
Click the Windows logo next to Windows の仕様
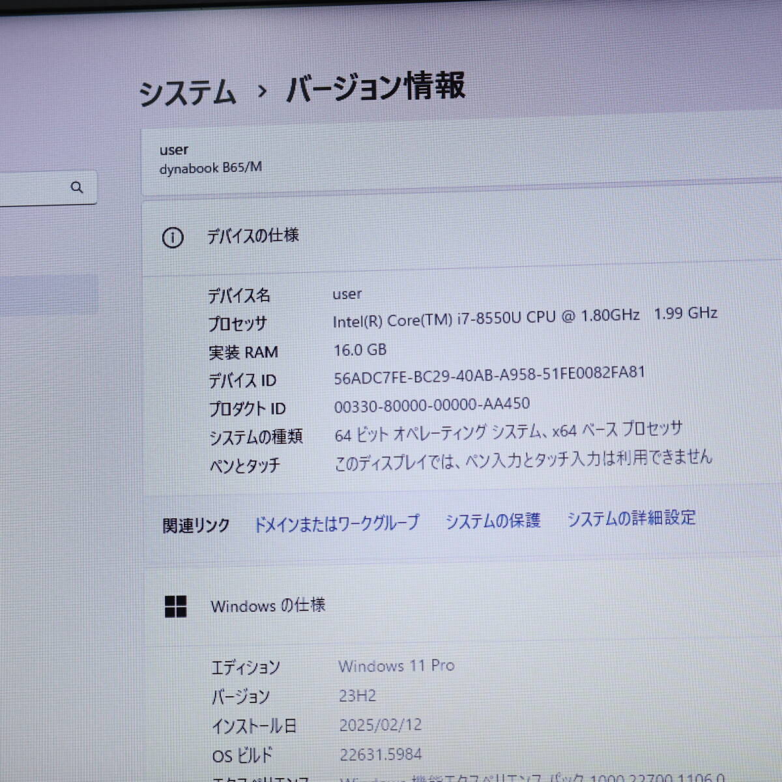pos(176,607)
